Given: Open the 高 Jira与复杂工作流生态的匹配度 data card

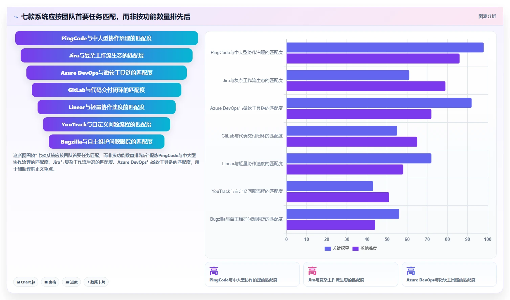Looking at the screenshot, I should (351, 274).
